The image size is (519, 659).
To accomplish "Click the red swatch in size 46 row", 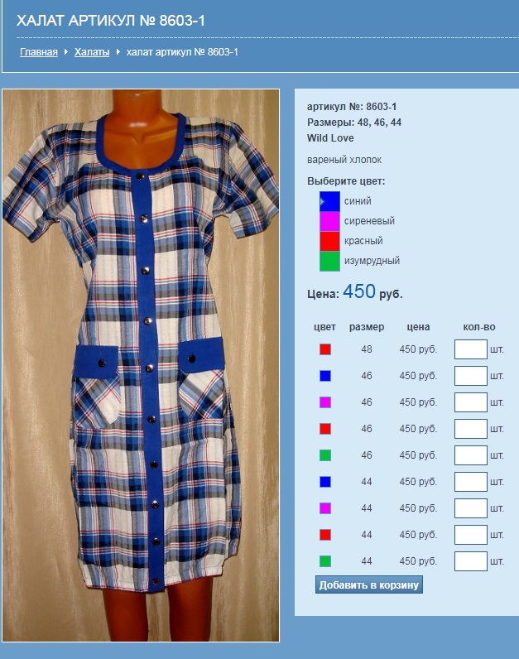I will pos(325,429).
